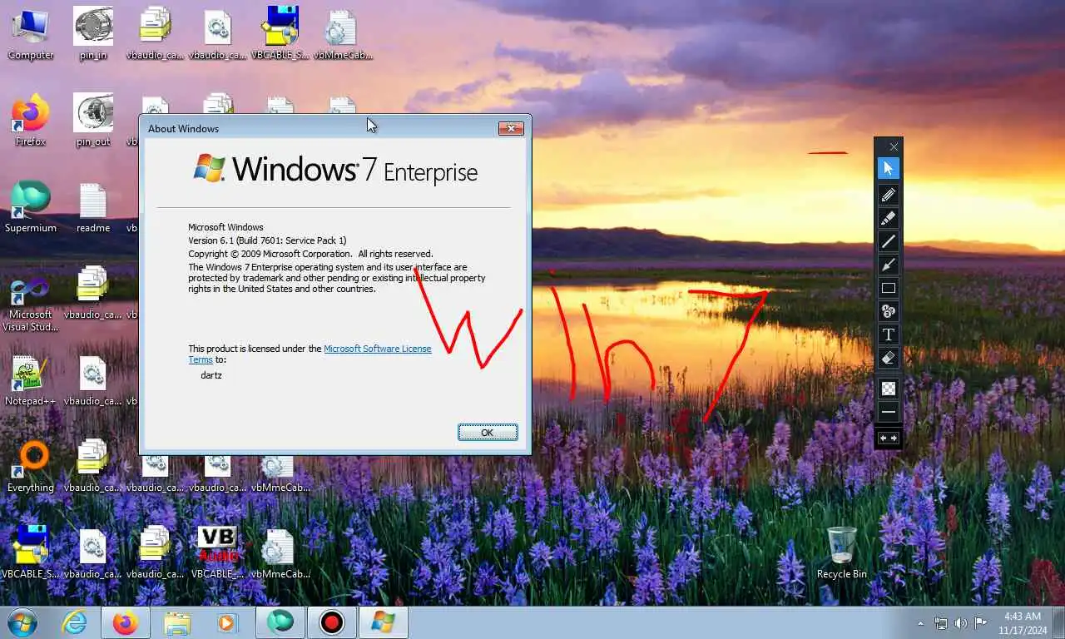
Task: Select the straight line tool
Action: point(888,241)
